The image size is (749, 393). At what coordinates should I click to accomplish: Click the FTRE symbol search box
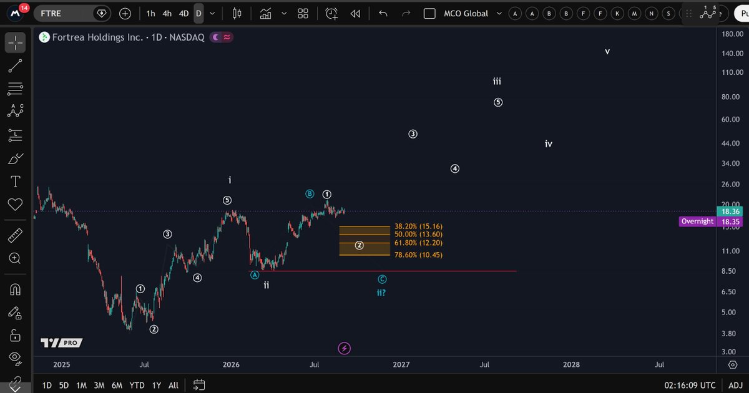coord(72,13)
